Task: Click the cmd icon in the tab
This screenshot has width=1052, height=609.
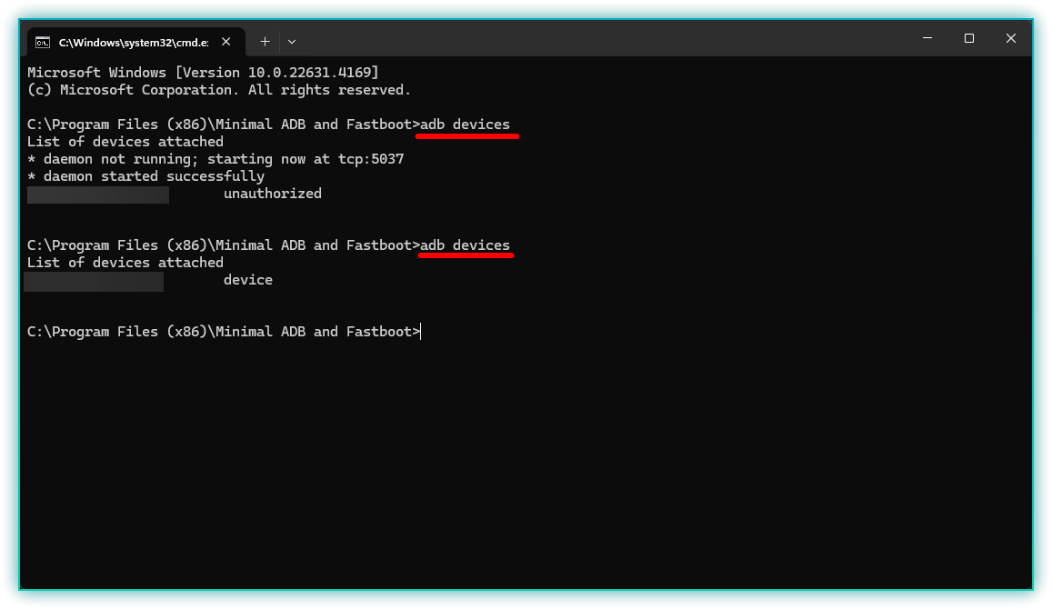Action: (43, 42)
